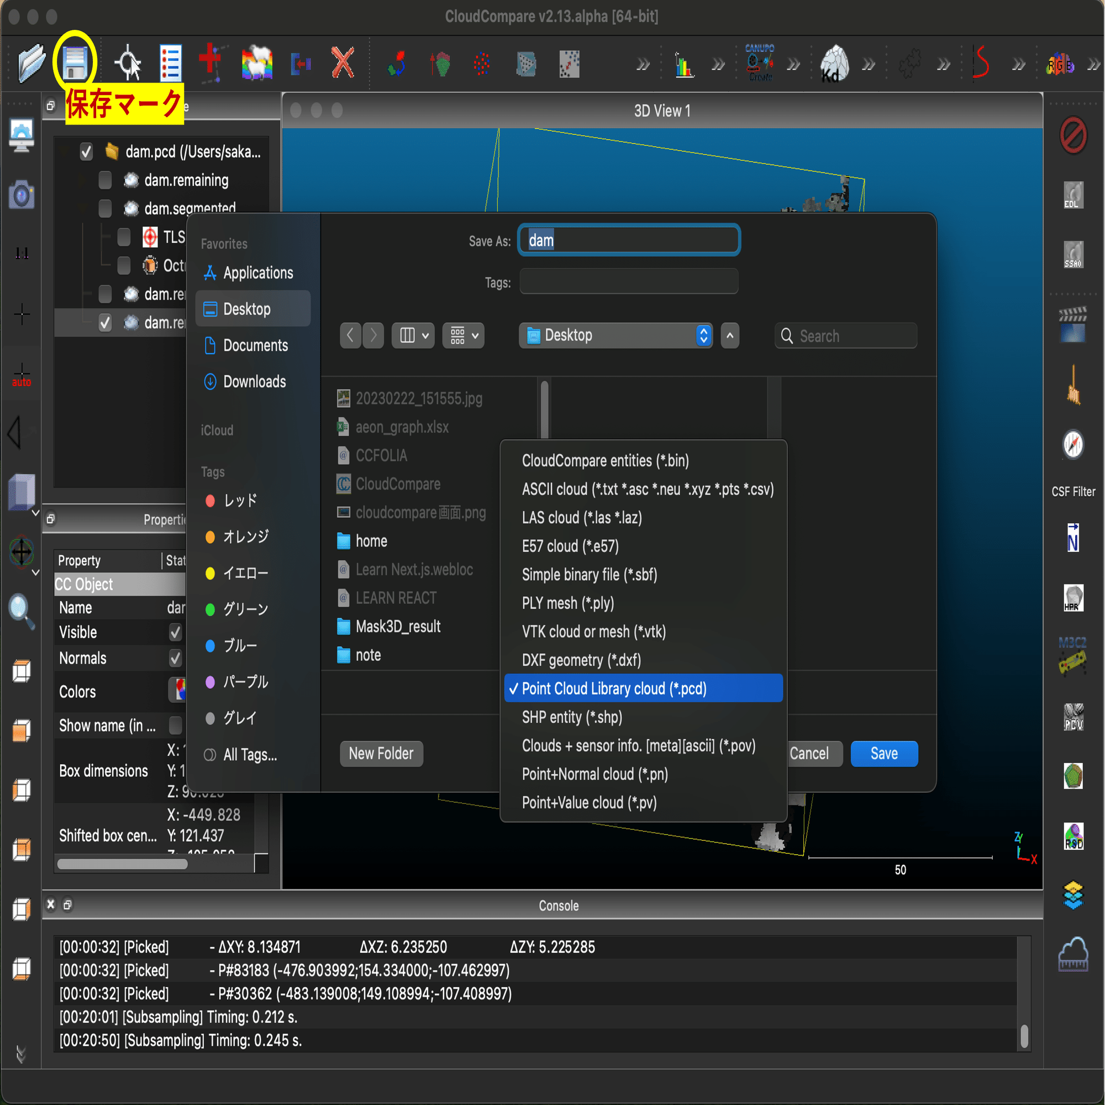
Task: Toggle the Show name checkbox
Action: tap(176, 725)
